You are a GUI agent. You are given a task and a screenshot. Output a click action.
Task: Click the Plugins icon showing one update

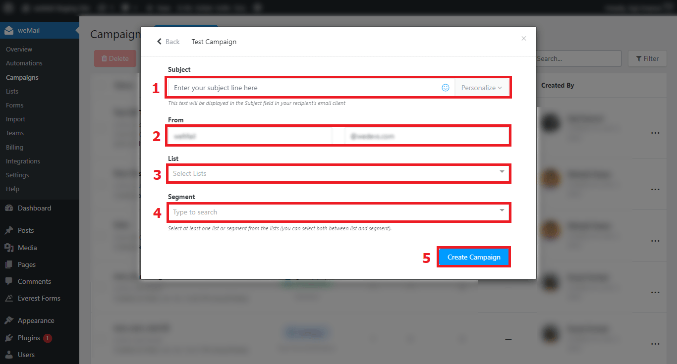click(9, 337)
